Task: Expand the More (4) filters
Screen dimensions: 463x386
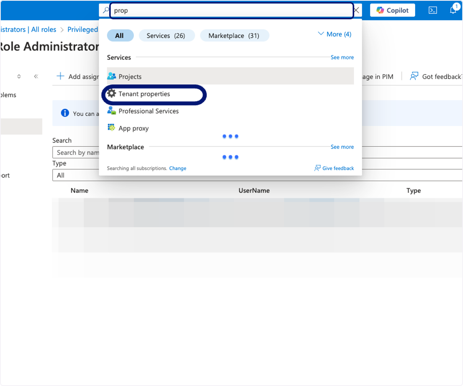Action: tap(335, 34)
